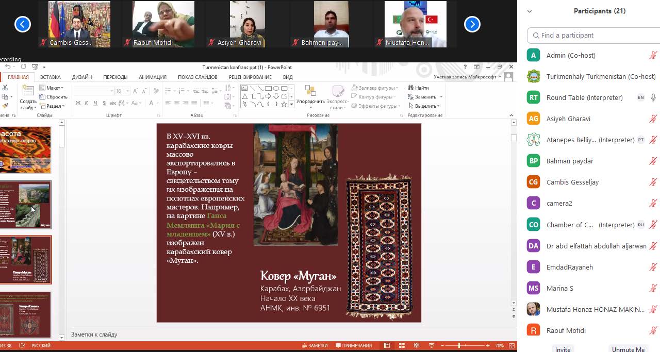Open the Упорядочить (Arrange) menu
The height and width of the screenshot is (352, 660).
[x=310, y=96]
